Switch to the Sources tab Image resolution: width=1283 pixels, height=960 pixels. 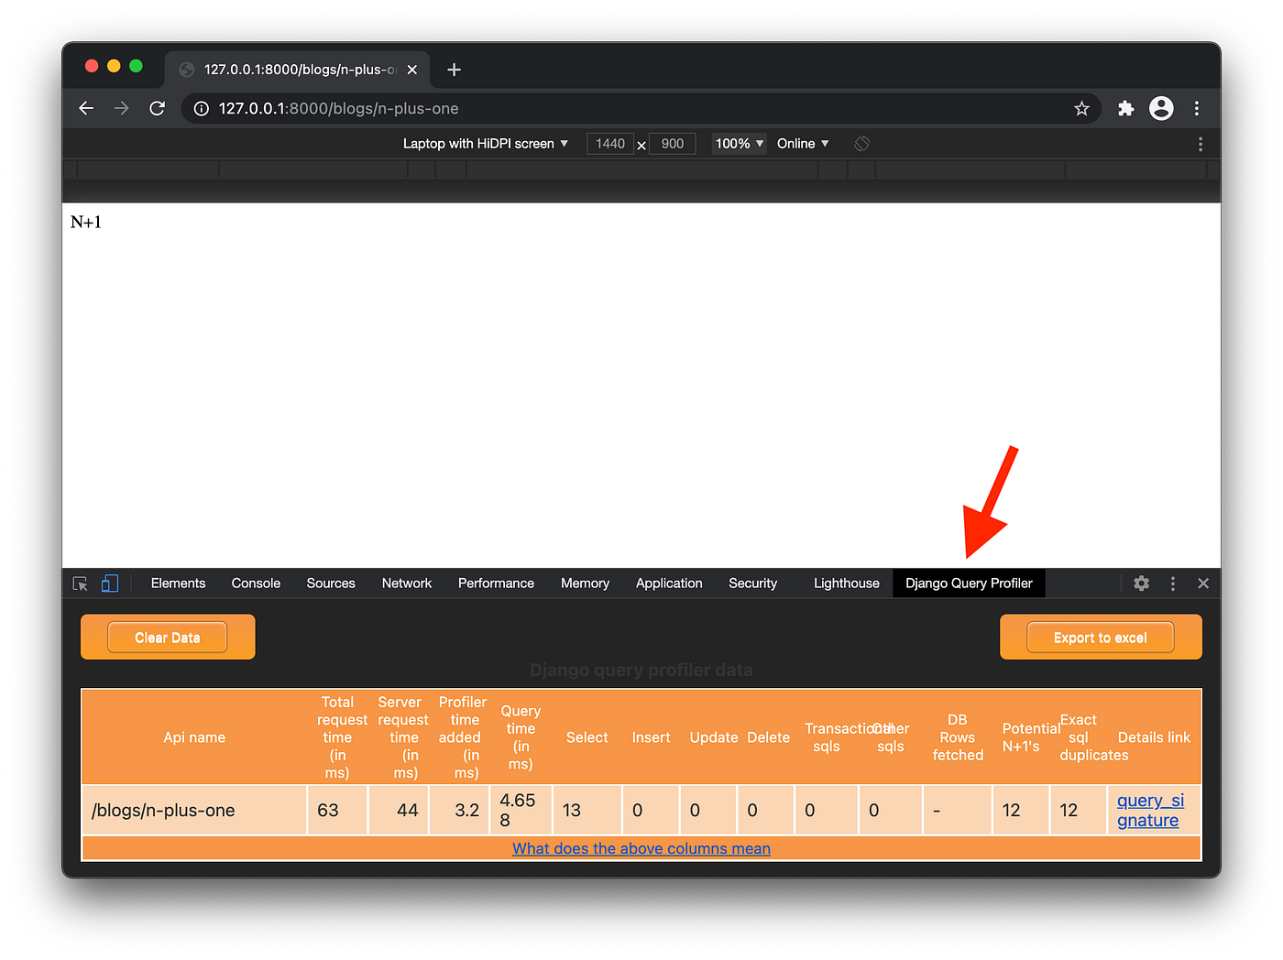click(331, 584)
